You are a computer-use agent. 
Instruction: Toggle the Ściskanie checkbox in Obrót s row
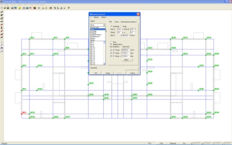click(x=114, y=56)
